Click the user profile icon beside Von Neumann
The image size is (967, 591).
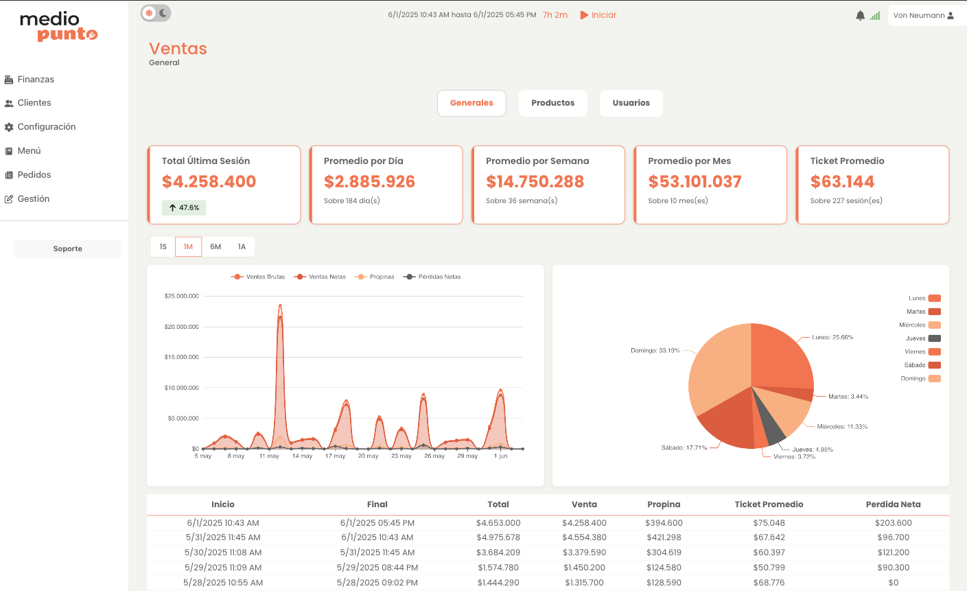[951, 15]
